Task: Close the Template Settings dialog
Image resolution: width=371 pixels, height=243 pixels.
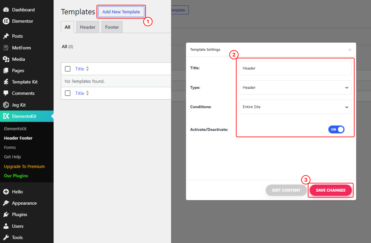Action: [350, 50]
